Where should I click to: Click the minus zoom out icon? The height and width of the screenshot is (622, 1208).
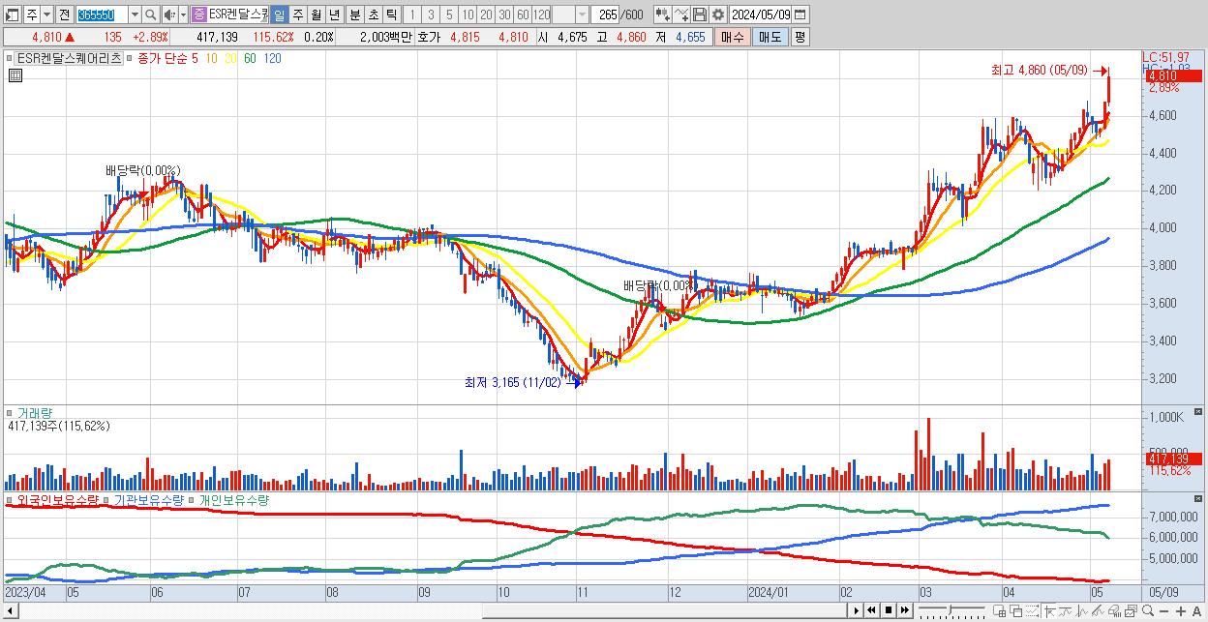1164,610
